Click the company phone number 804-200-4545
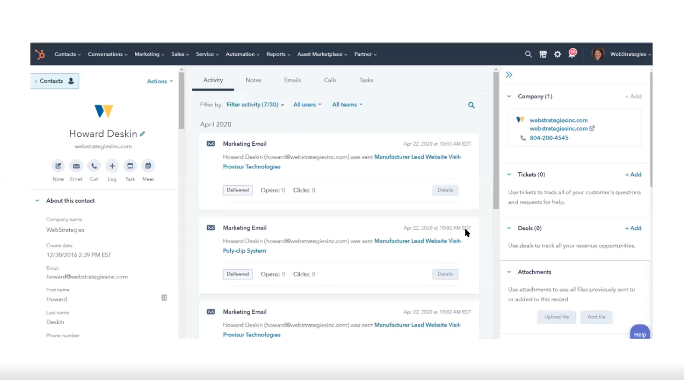 point(549,138)
